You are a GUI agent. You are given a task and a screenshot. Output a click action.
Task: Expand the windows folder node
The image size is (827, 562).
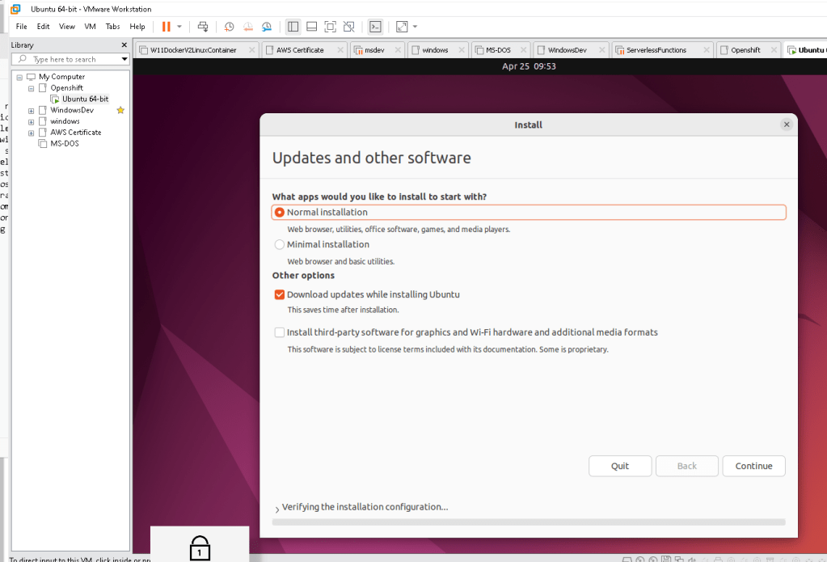pyautogui.click(x=31, y=121)
